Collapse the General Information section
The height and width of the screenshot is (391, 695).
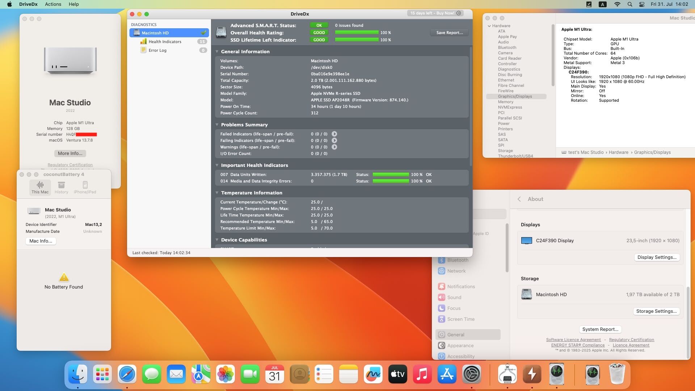coord(217,51)
